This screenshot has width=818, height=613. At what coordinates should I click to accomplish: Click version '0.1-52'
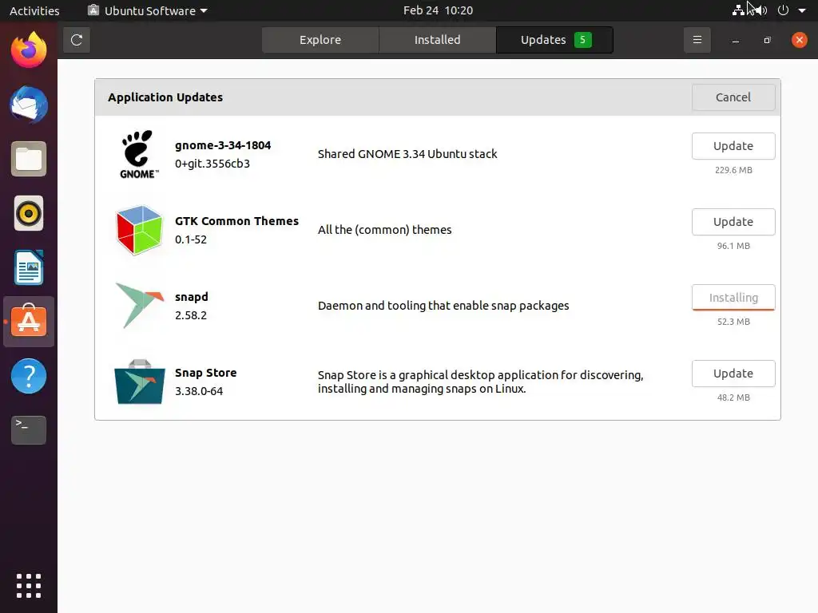[190, 239]
